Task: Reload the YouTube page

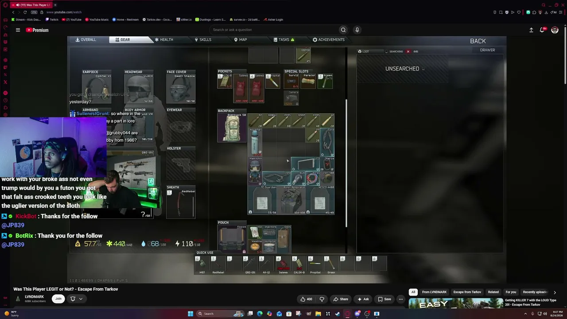Action: coord(25,12)
